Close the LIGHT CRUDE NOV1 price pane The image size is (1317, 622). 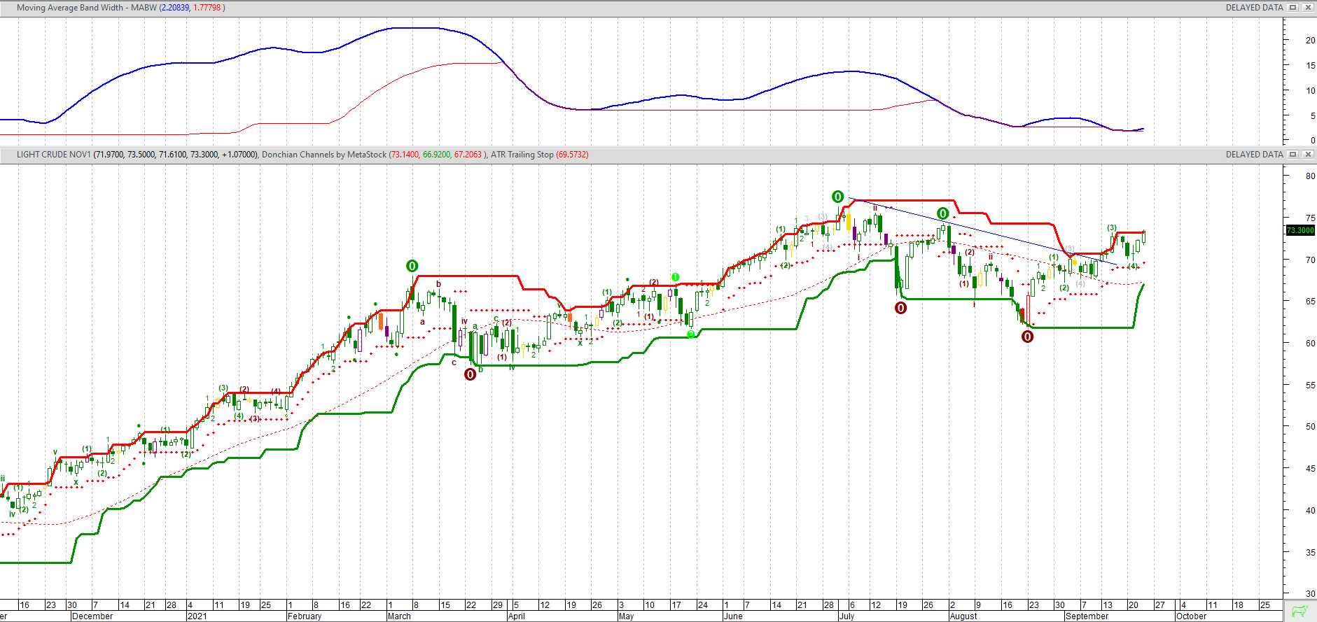pyautogui.click(x=1307, y=155)
